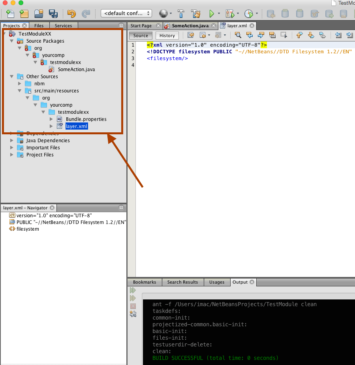Collapse the Source Packages node
Viewport: 355px width, 365px height.
[11, 41]
